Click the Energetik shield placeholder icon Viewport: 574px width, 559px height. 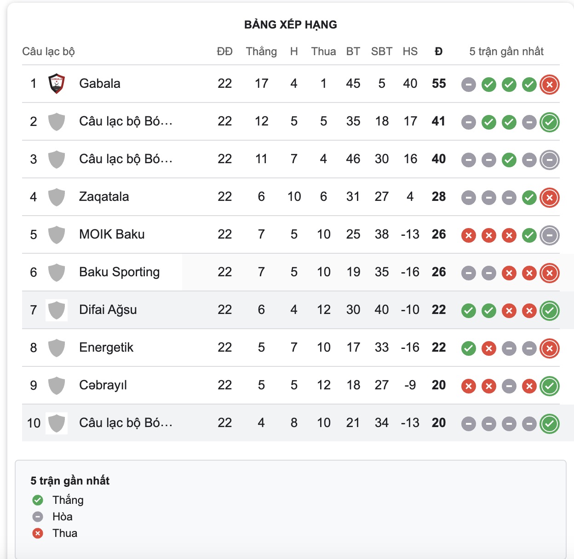[x=57, y=348]
